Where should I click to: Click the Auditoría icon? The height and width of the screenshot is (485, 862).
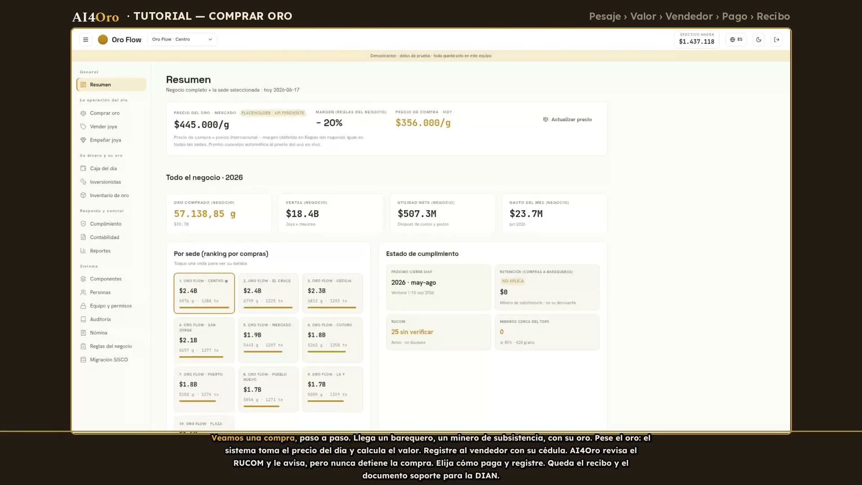point(83,319)
